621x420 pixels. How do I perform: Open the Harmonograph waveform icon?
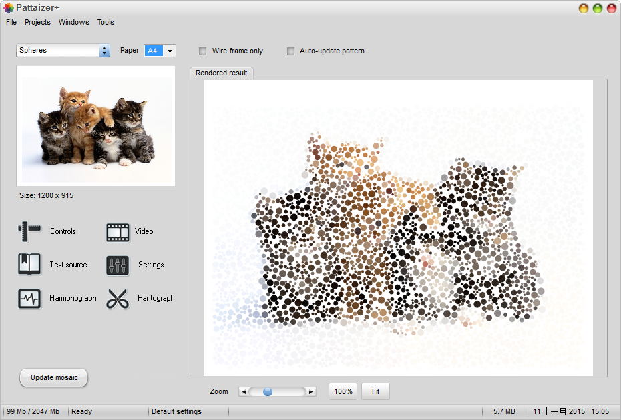click(29, 299)
